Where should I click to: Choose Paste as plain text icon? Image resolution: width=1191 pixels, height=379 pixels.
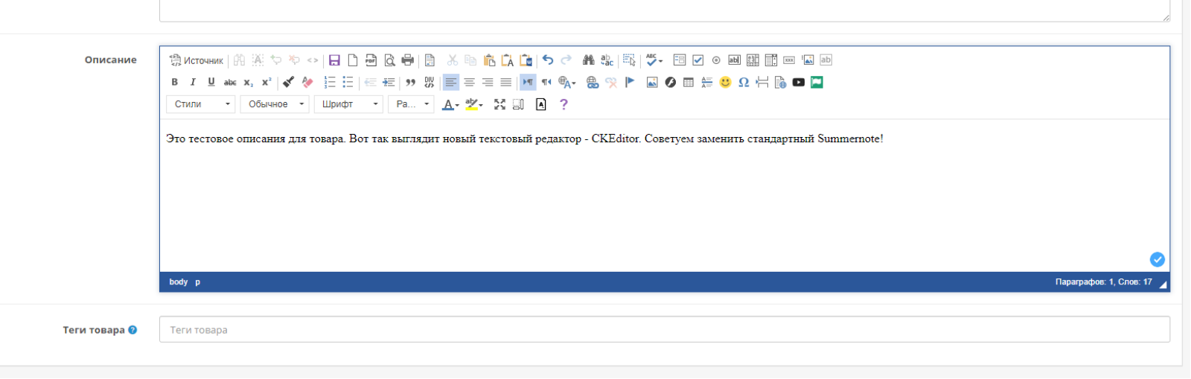point(507,60)
